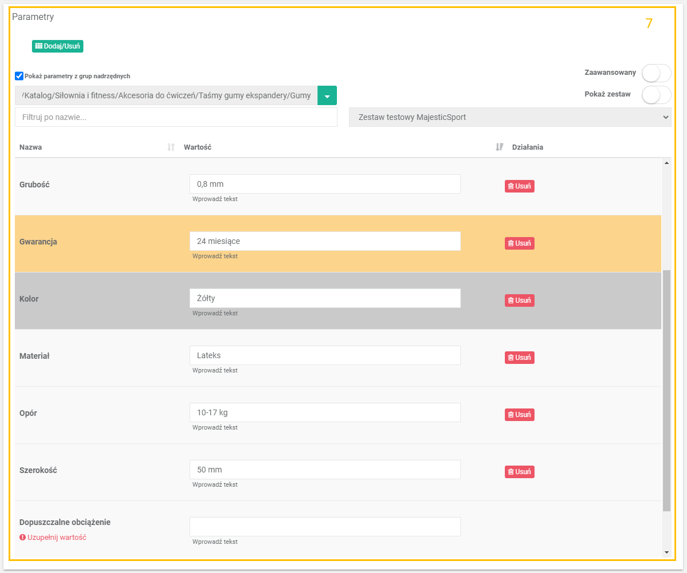Delete the Grubość parameter row
This screenshot has width=687, height=573.
click(x=519, y=186)
